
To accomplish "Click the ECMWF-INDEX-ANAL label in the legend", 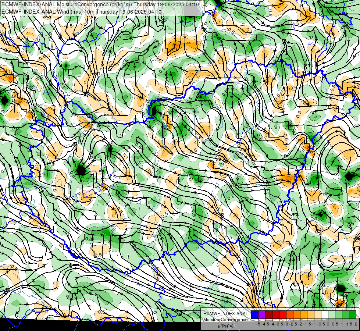I will coord(226,314).
